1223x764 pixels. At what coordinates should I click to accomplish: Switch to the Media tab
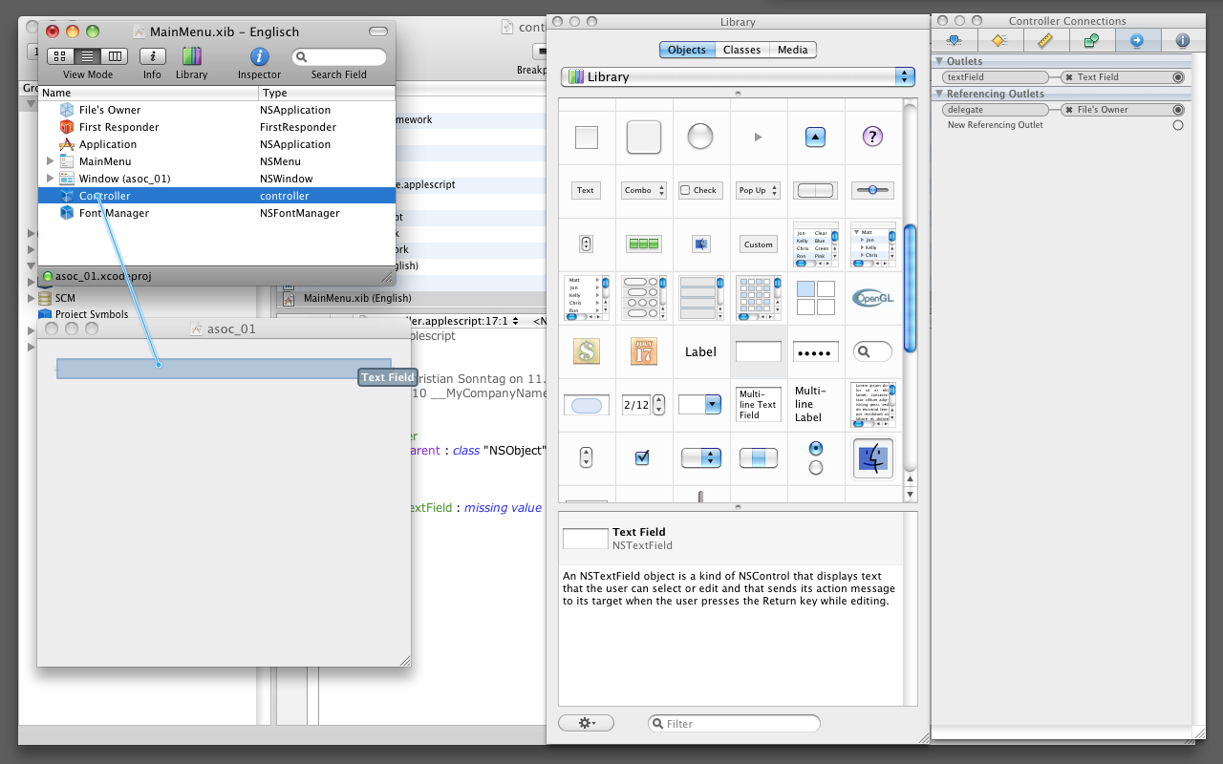(x=792, y=50)
